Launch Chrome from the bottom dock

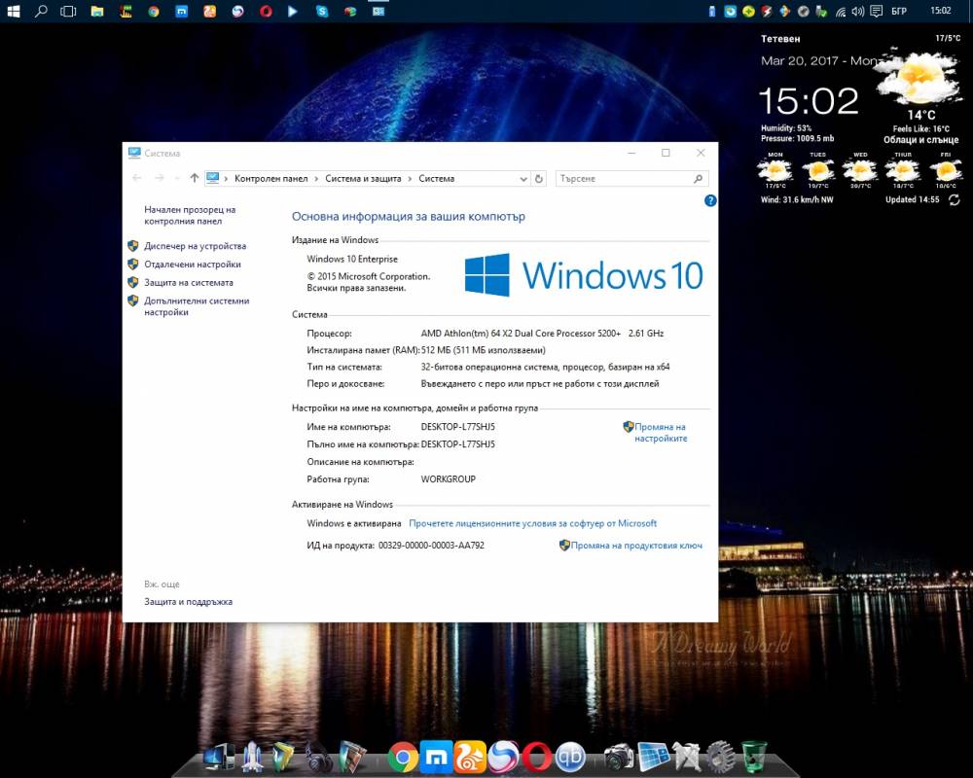coord(403,757)
